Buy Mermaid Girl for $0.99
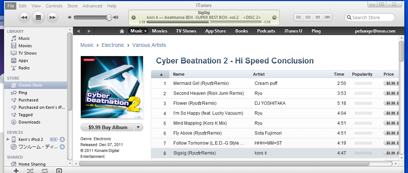This screenshot has width=408, height=173. [x=391, y=83]
